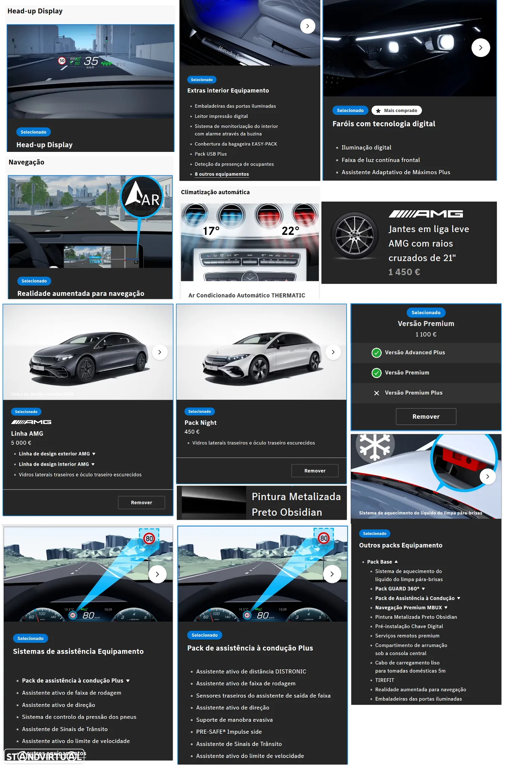This screenshot has height=768, width=506.
Task: Click Selecionado badge on Versão Premium card
Action: click(426, 313)
